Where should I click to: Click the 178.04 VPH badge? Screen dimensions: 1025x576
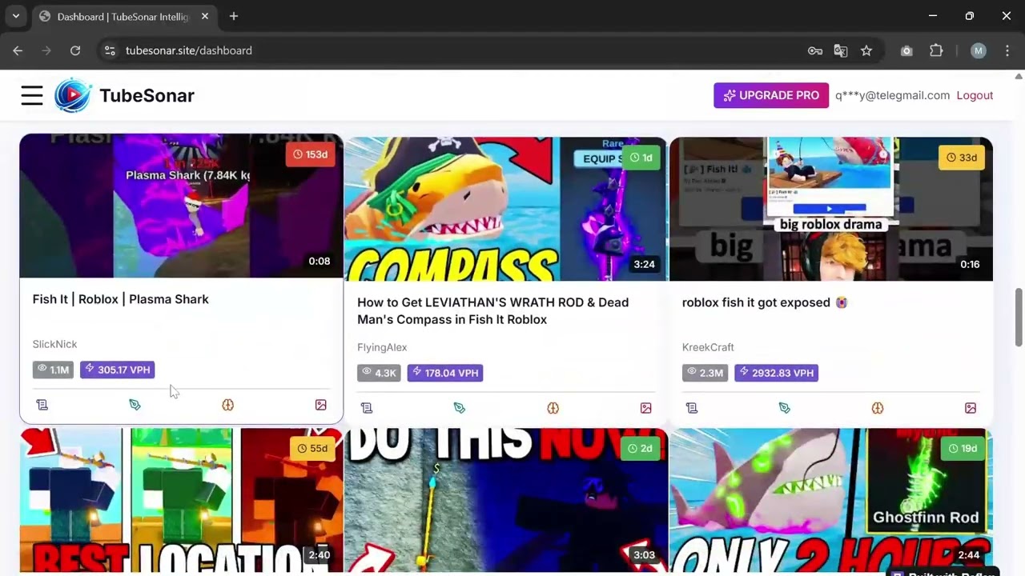[x=444, y=373]
